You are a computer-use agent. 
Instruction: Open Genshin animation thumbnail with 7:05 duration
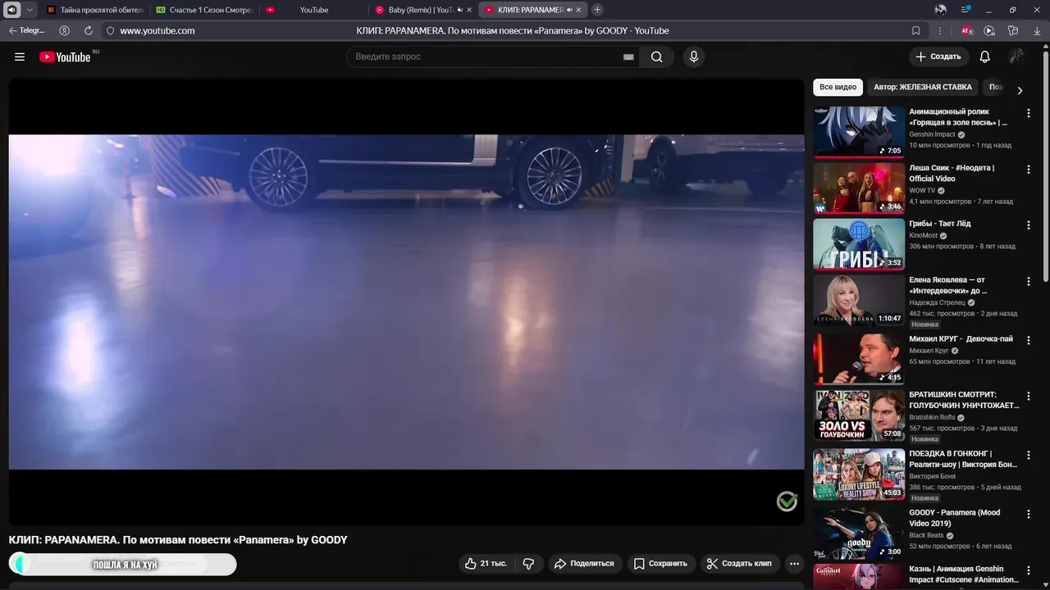[859, 132]
